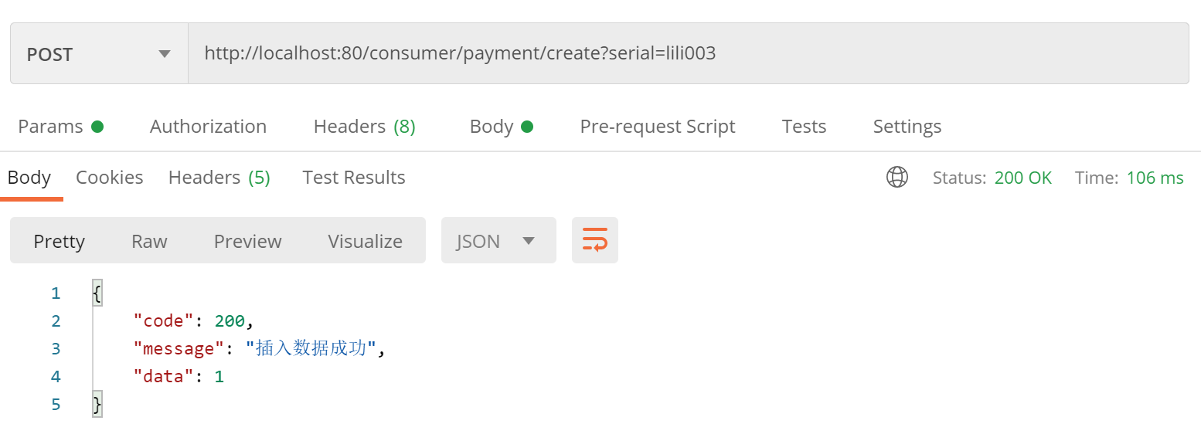Click the method dropdown arrow

point(164,54)
